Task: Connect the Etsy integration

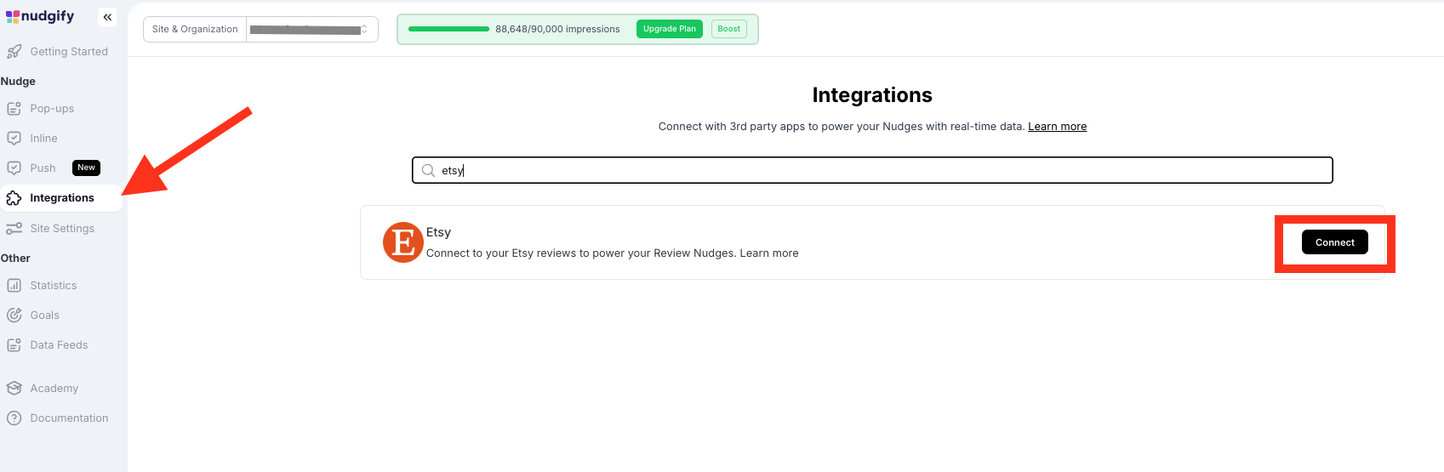Action: (x=1334, y=242)
